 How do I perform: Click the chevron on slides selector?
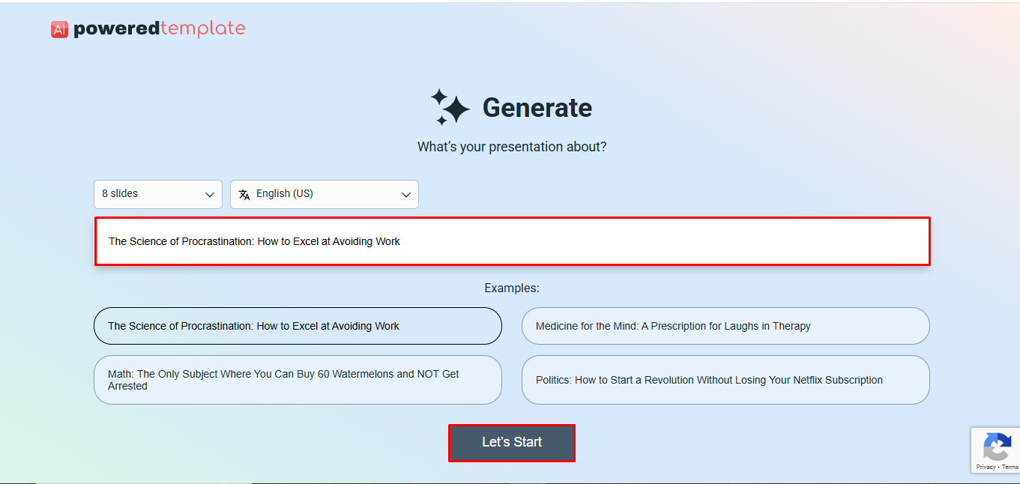pyautogui.click(x=210, y=193)
